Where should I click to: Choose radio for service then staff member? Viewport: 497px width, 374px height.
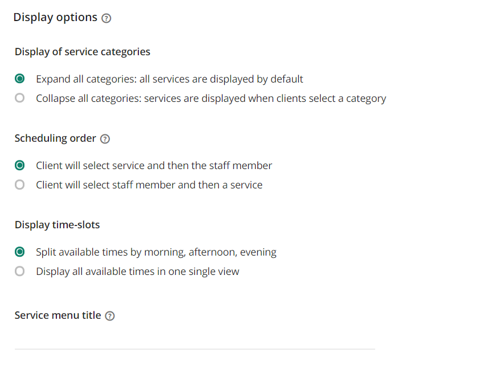click(x=20, y=165)
